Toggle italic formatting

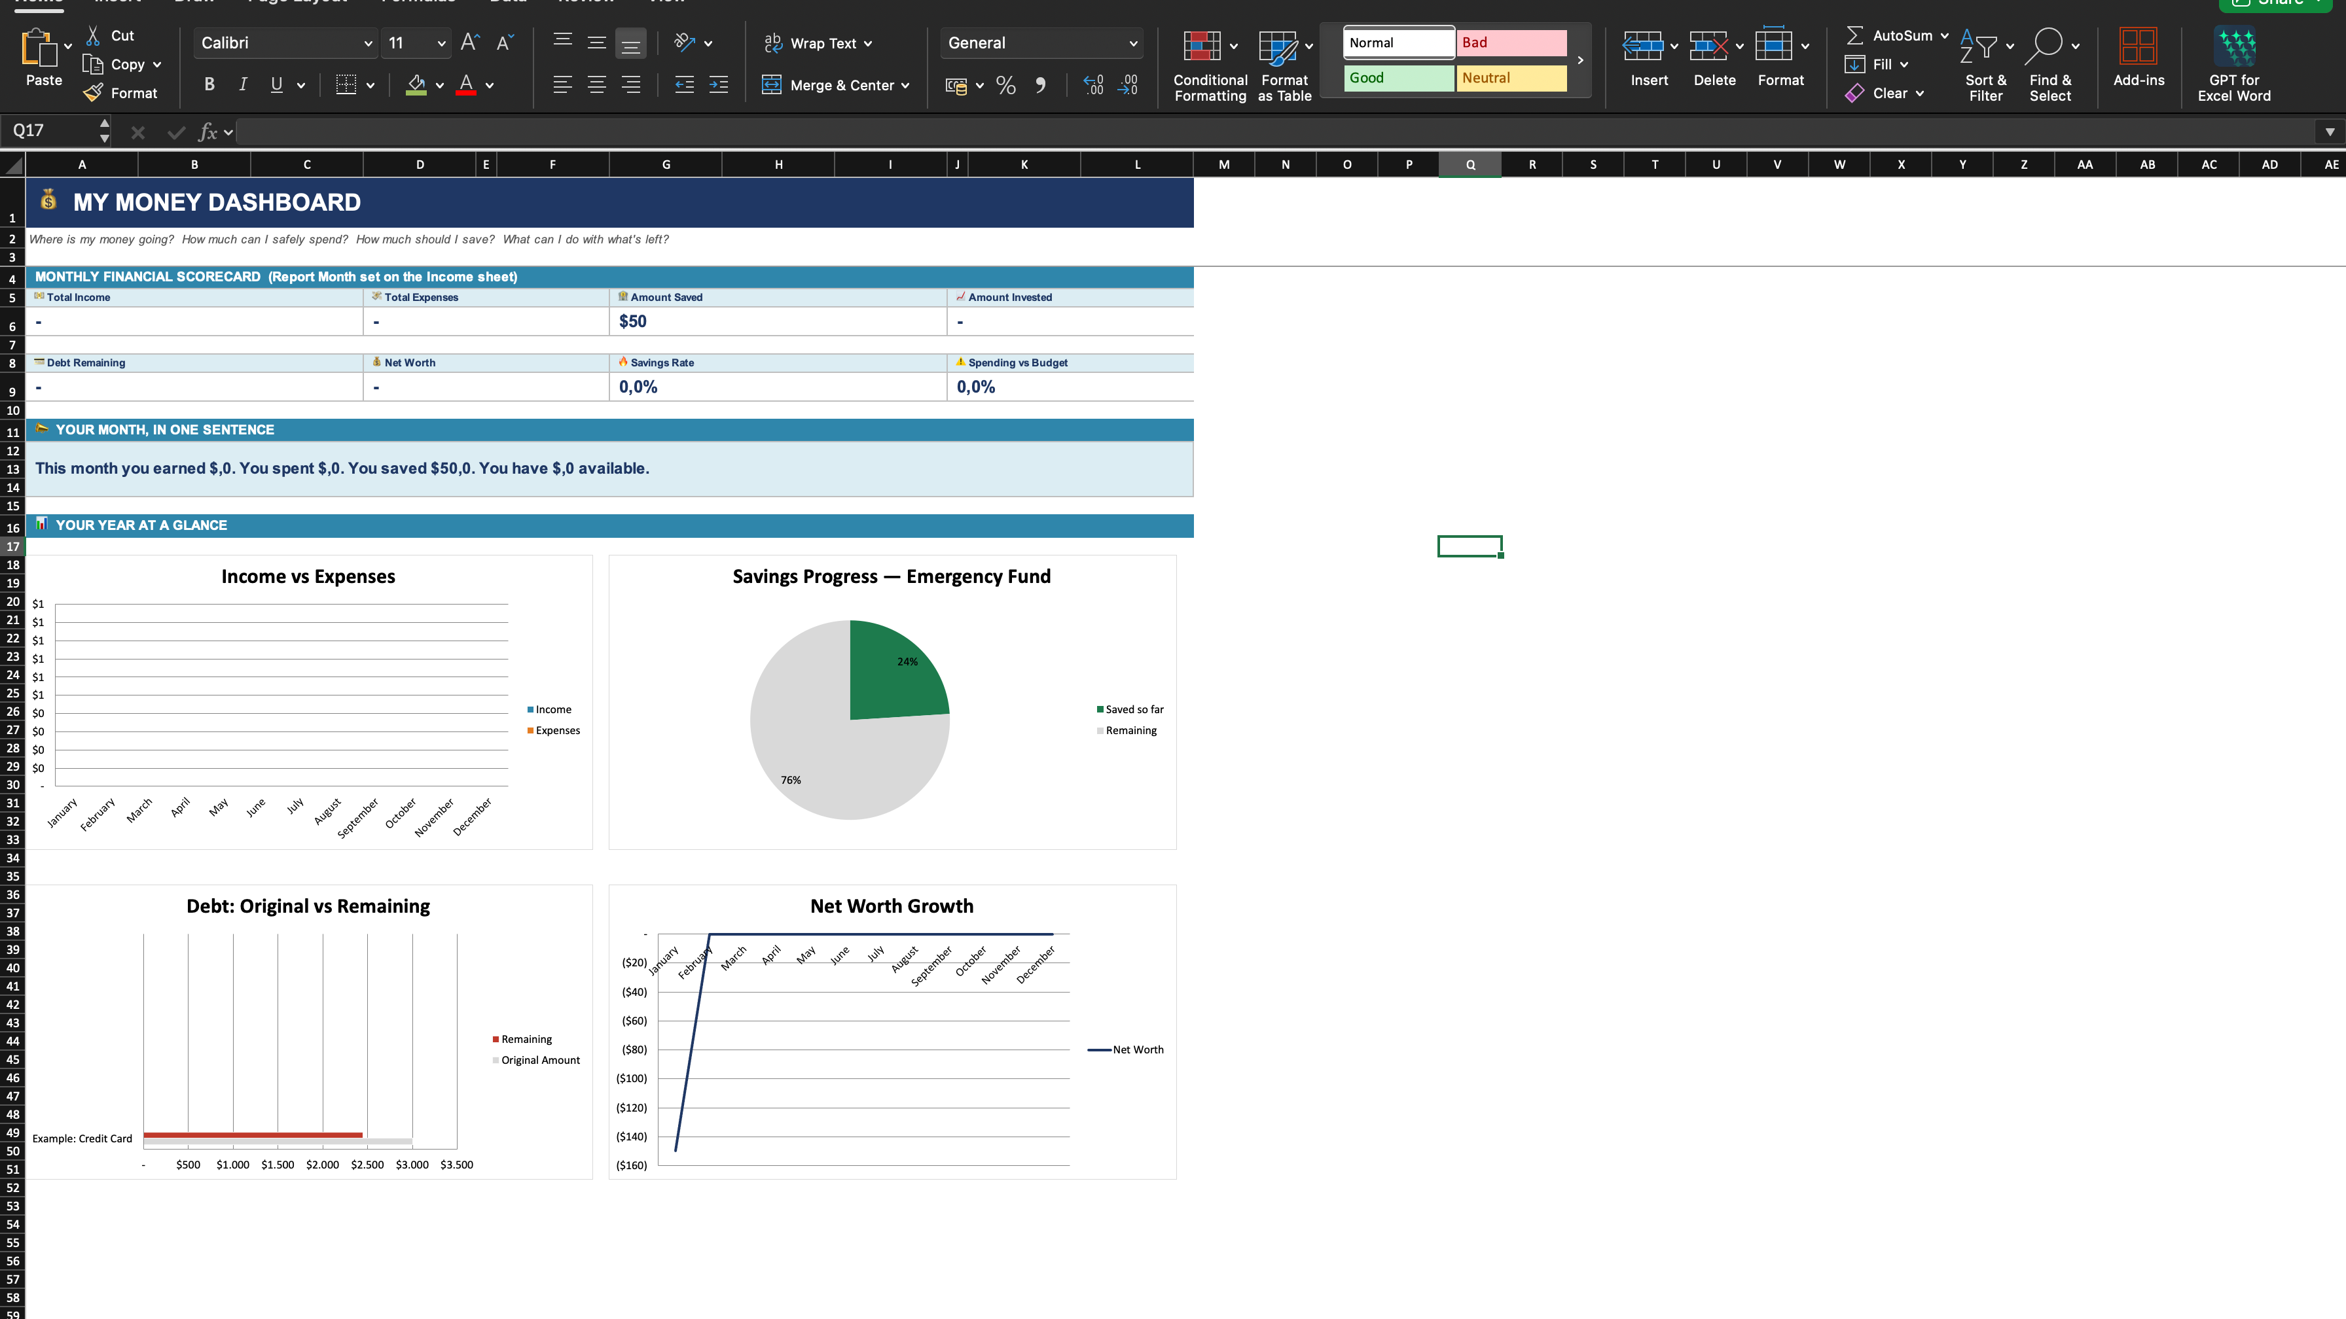point(243,84)
